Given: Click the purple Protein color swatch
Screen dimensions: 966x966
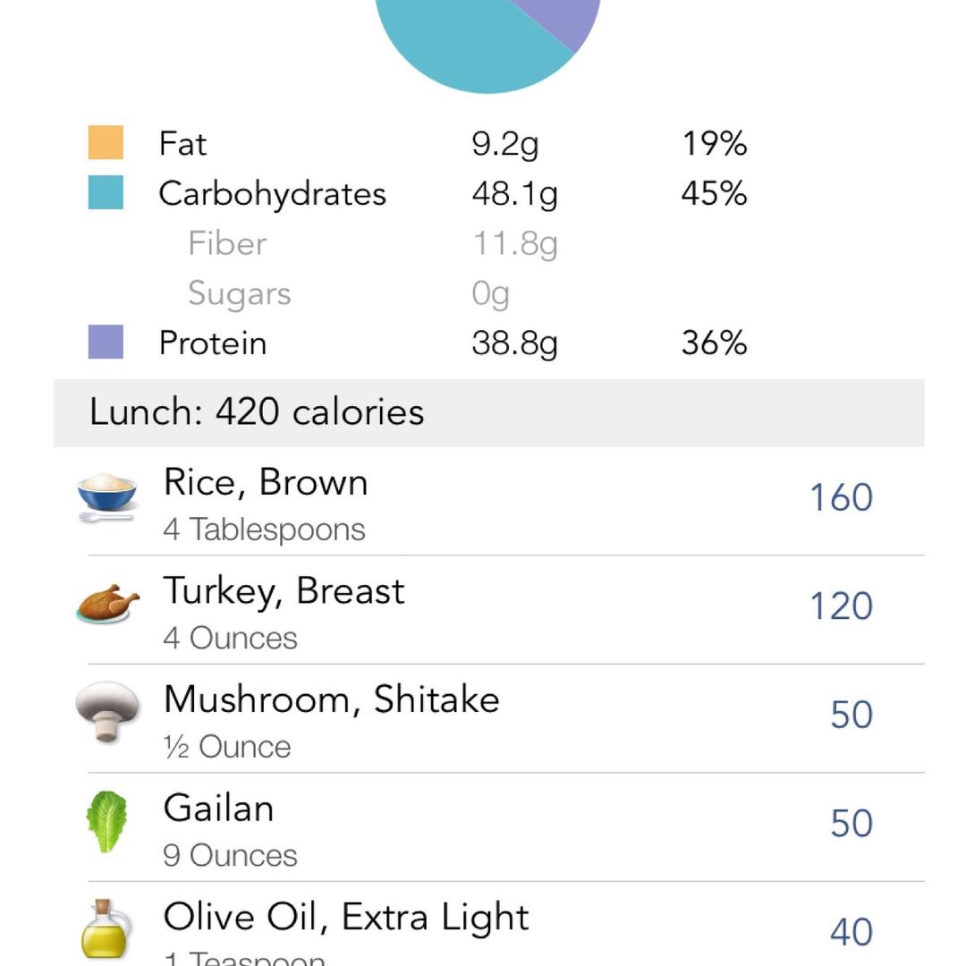Looking at the screenshot, I should (x=106, y=343).
